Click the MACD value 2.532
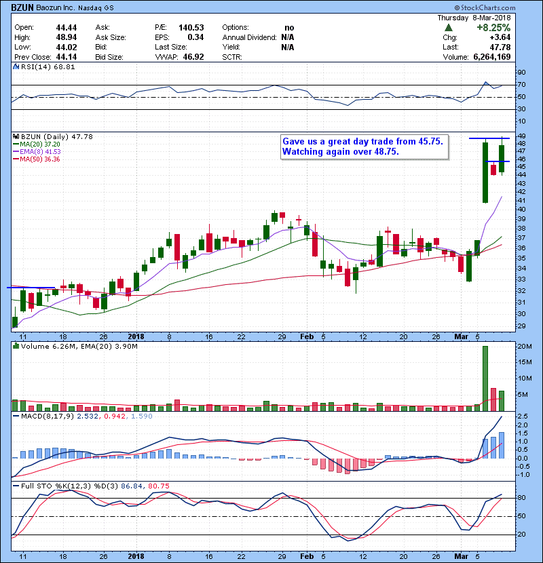 pos(88,416)
